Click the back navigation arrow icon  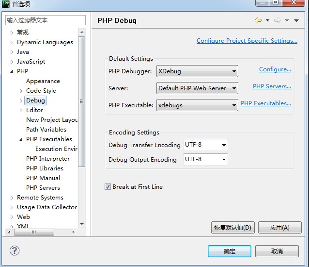pos(258,20)
